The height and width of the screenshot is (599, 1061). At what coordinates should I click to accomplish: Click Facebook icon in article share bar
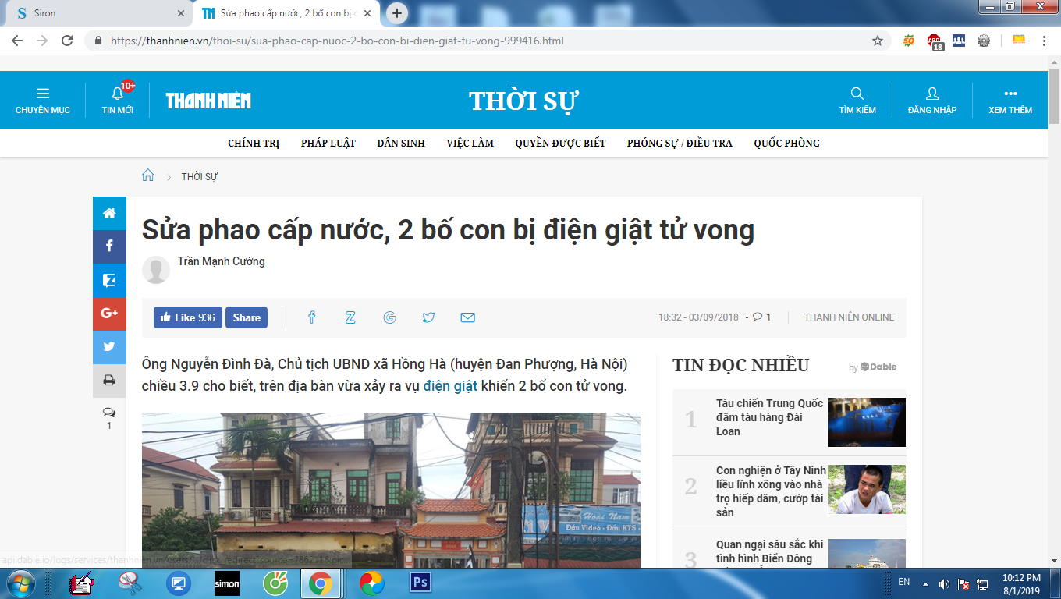311,317
